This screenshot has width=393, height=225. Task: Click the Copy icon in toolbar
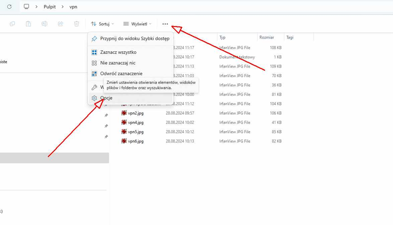[12, 24]
